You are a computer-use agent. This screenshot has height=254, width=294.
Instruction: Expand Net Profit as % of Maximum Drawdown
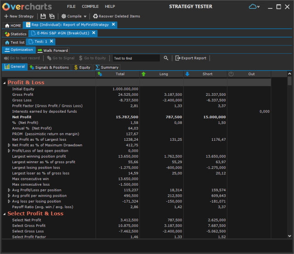9,145
